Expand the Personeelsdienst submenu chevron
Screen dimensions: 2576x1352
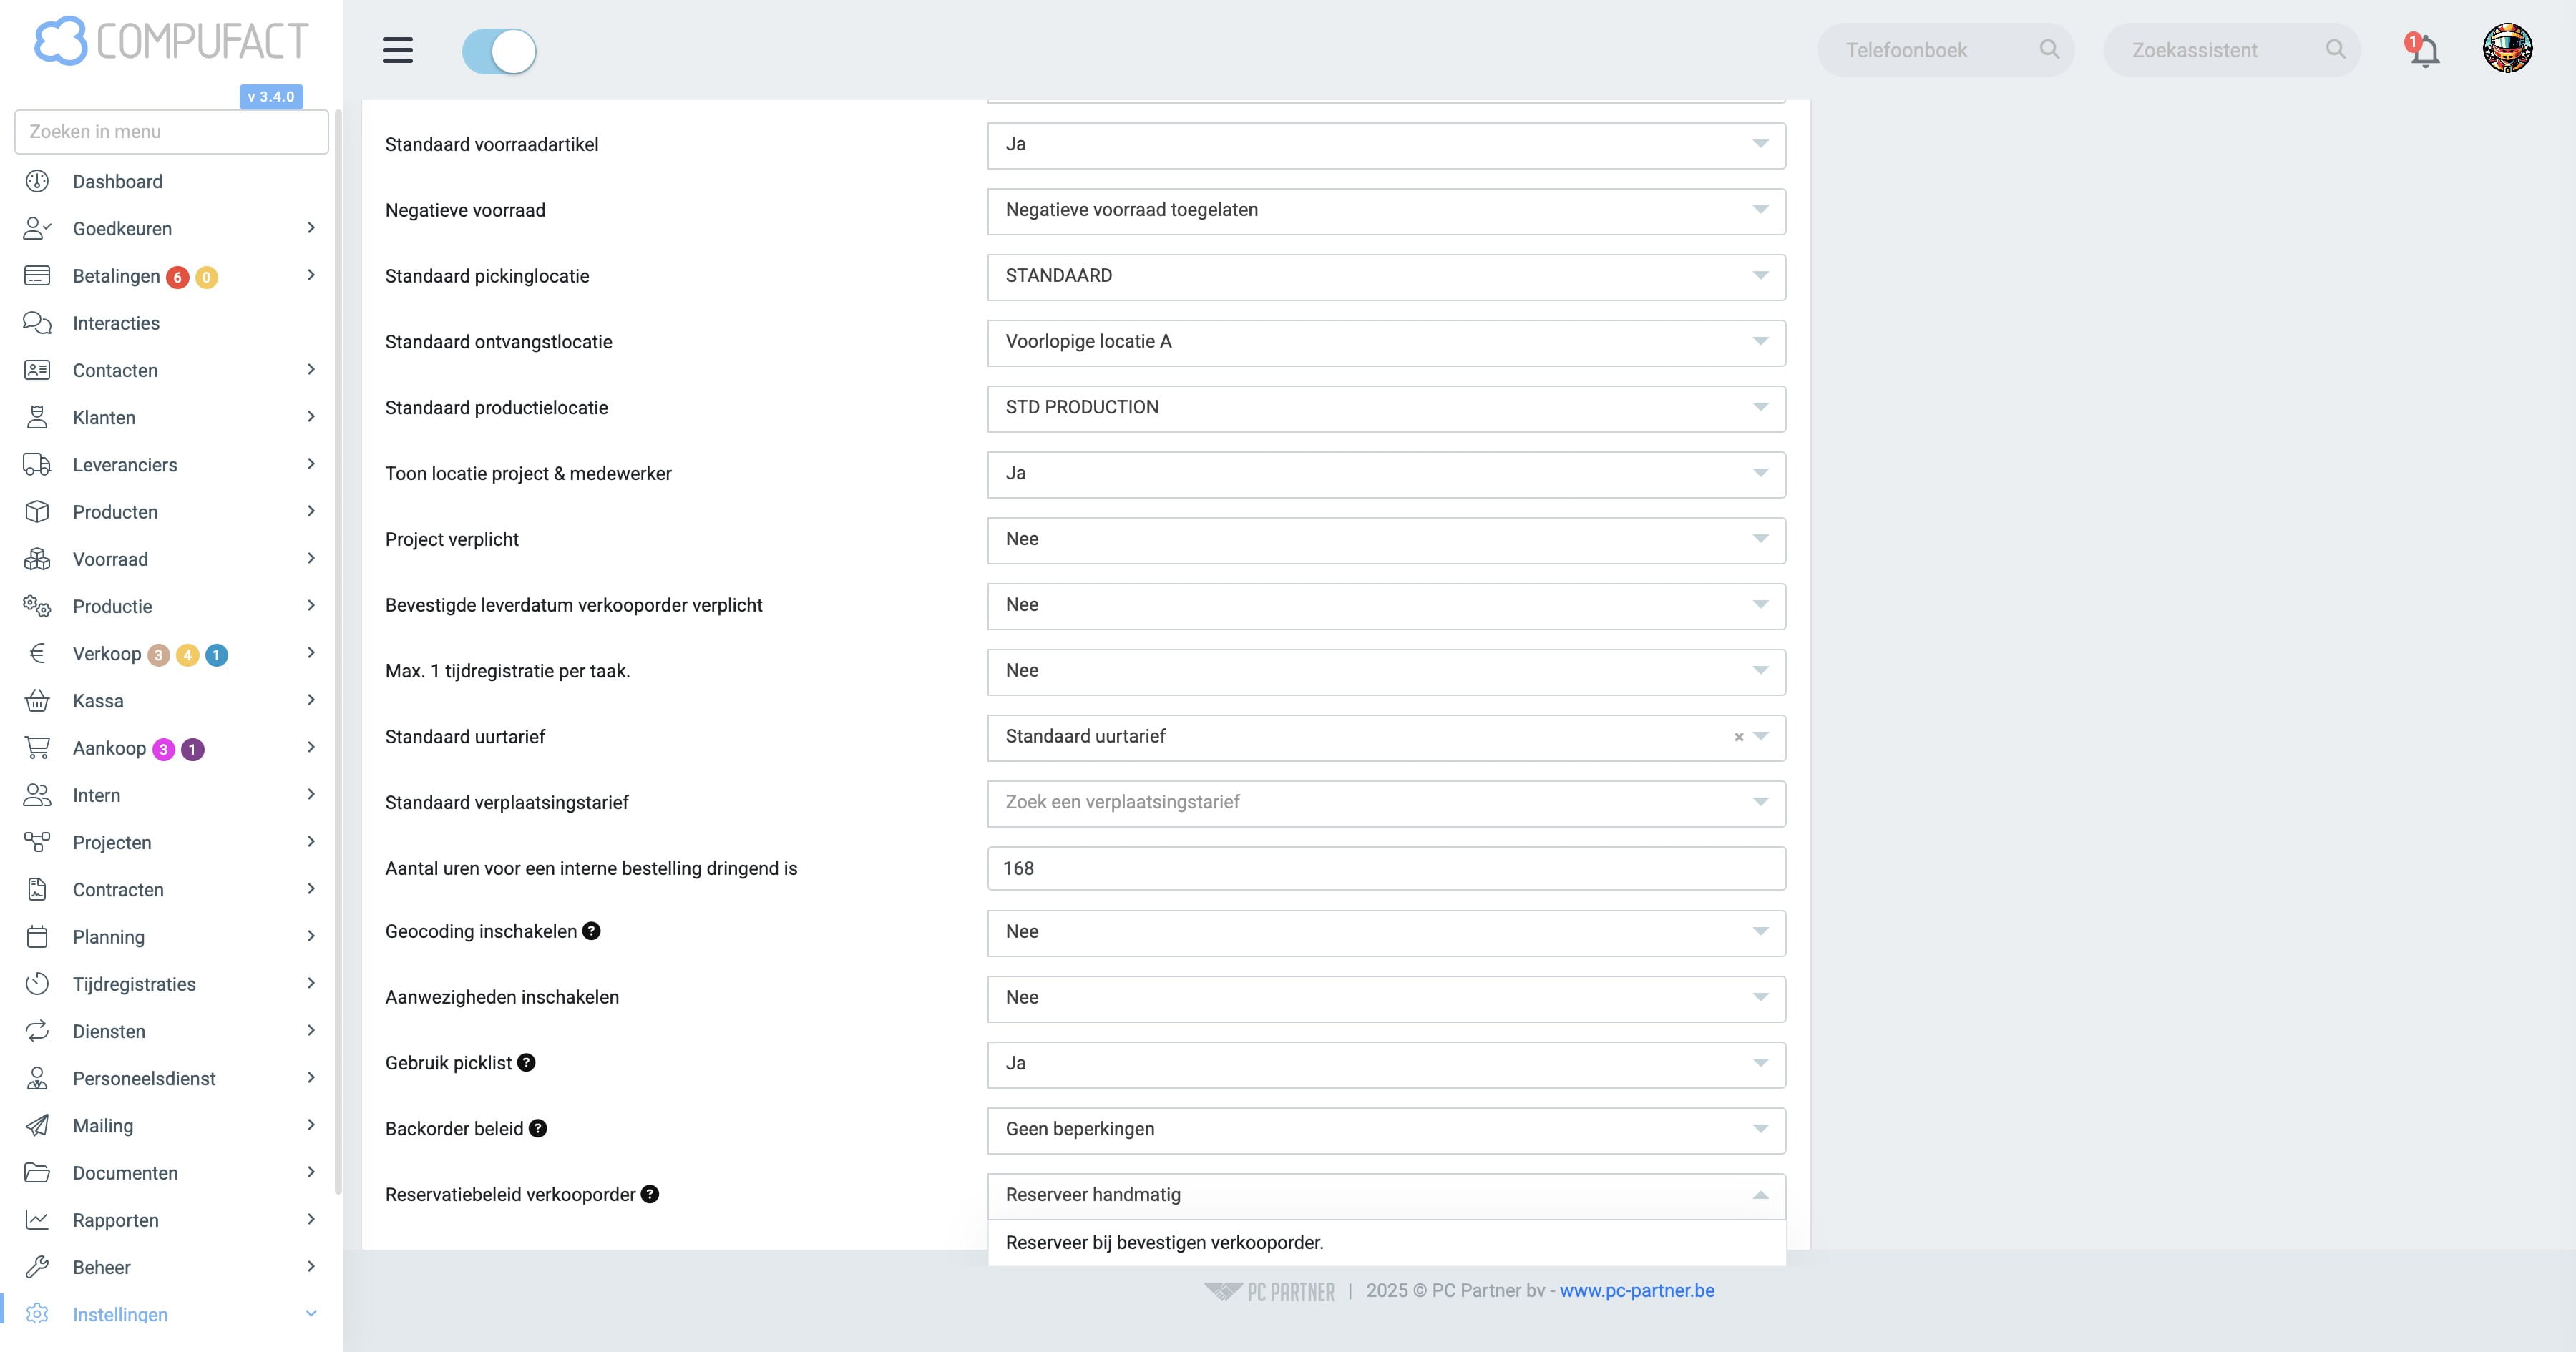(311, 1078)
